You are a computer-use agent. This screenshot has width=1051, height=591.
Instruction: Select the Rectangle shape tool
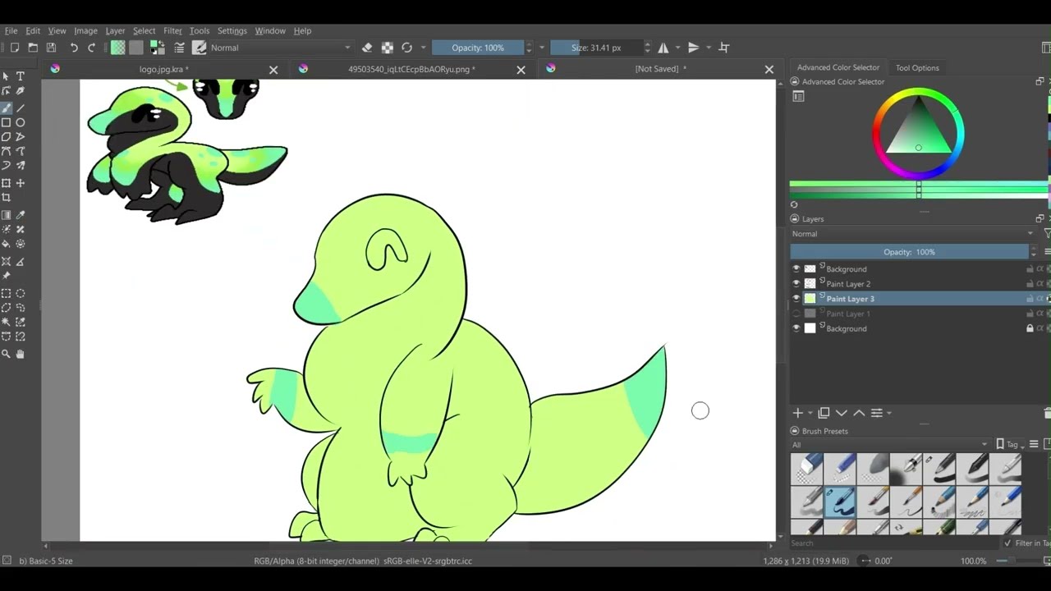coord(6,122)
